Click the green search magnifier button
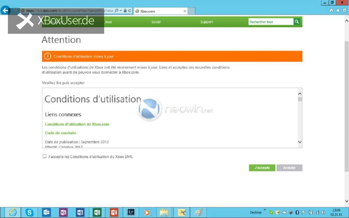Viewport: 349px width, 218px height. [297, 22]
